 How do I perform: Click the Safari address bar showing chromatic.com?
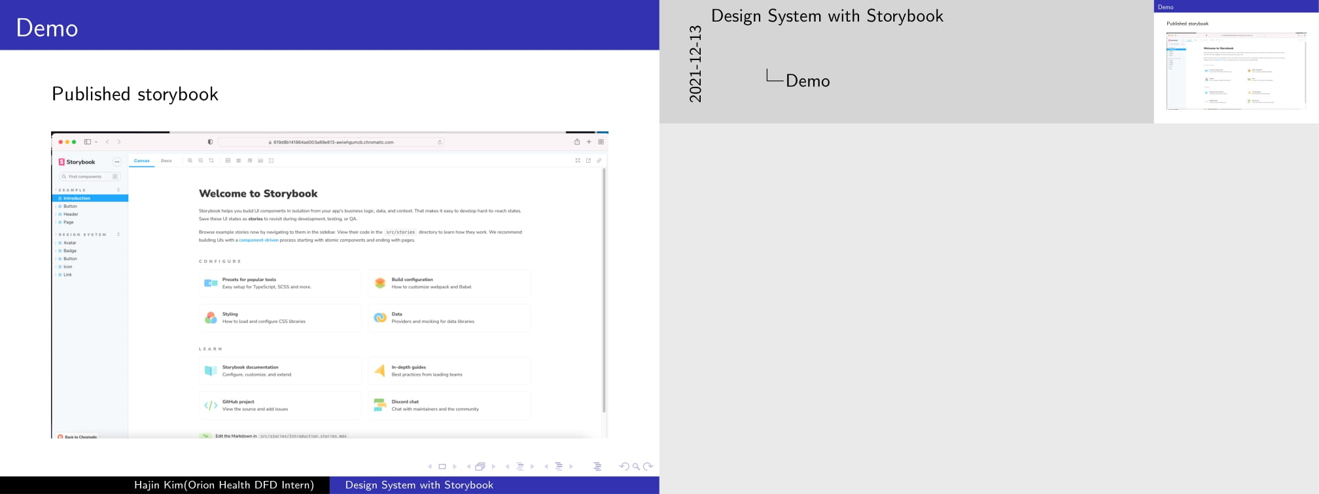[331, 142]
